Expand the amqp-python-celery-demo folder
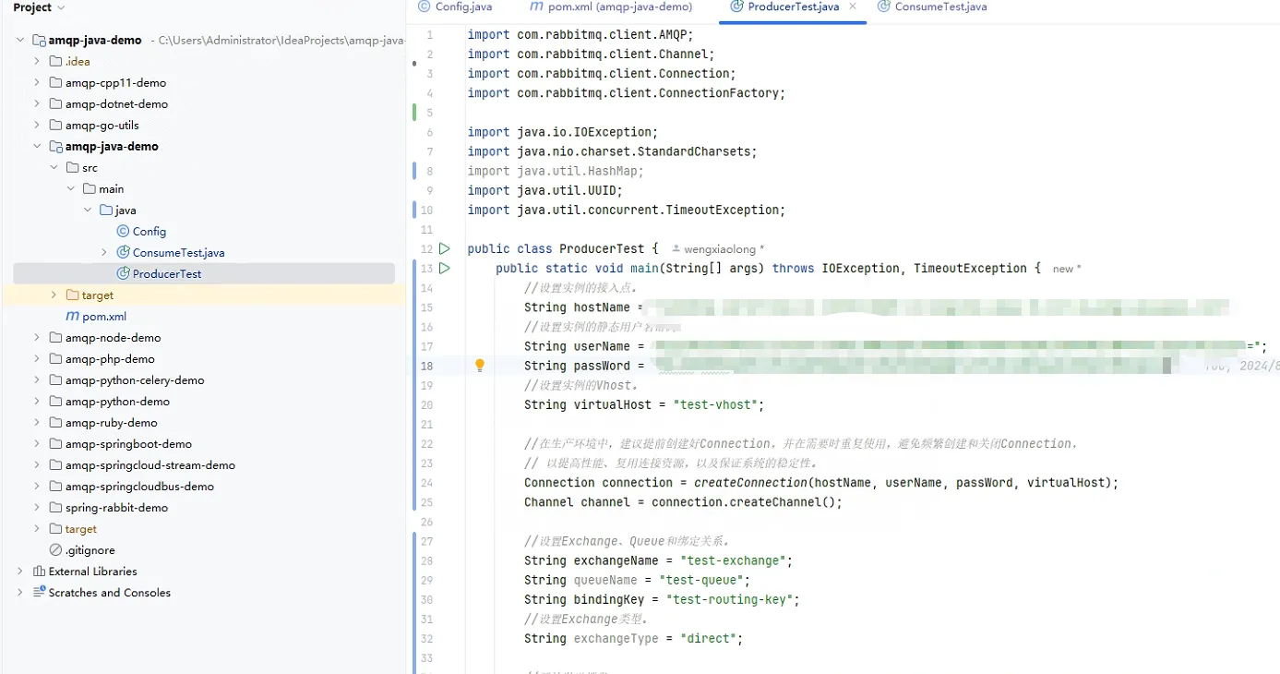The image size is (1280, 674). (x=37, y=380)
